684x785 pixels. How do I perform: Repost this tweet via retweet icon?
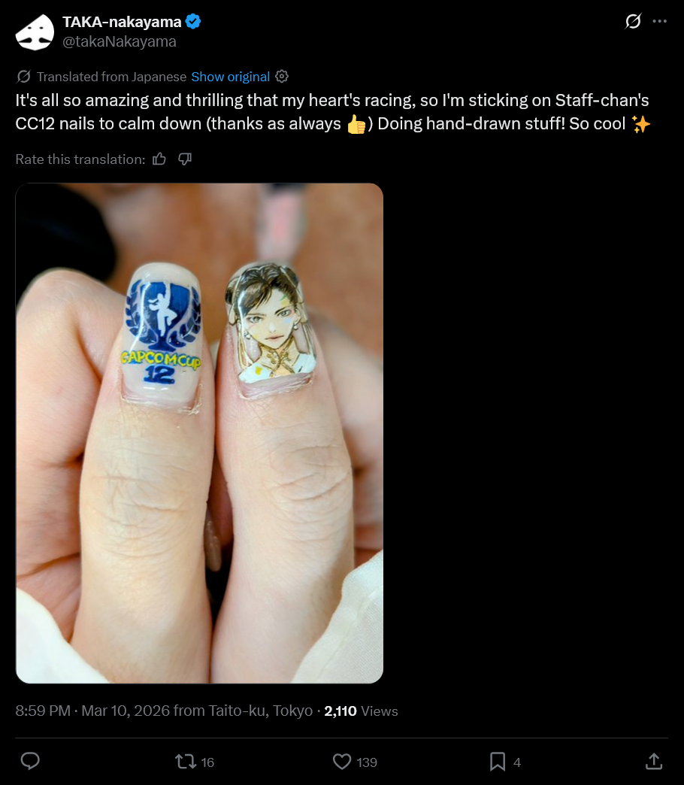click(x=186, y=762)
